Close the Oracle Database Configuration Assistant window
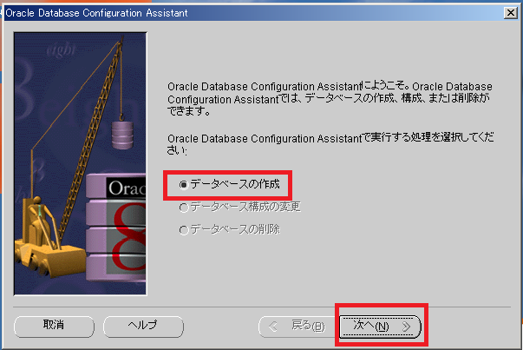523x350 pixels. [x=510, y=13]
